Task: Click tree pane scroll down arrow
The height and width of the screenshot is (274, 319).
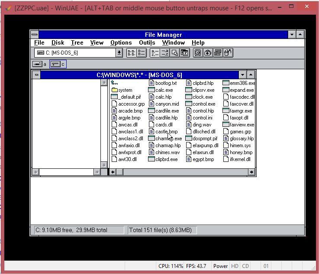Action: point(104,165)
